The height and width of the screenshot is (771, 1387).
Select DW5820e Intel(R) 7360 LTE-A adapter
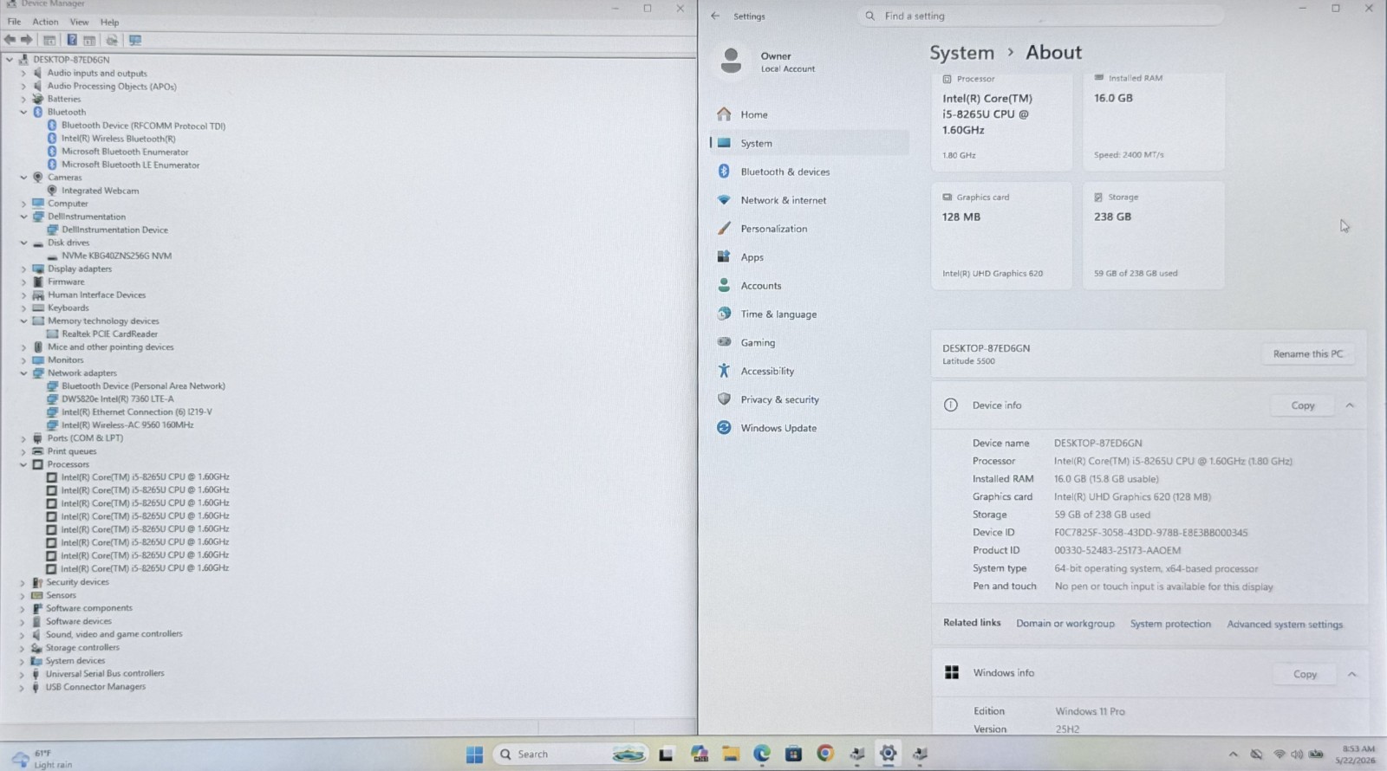(x=117, y=399)
